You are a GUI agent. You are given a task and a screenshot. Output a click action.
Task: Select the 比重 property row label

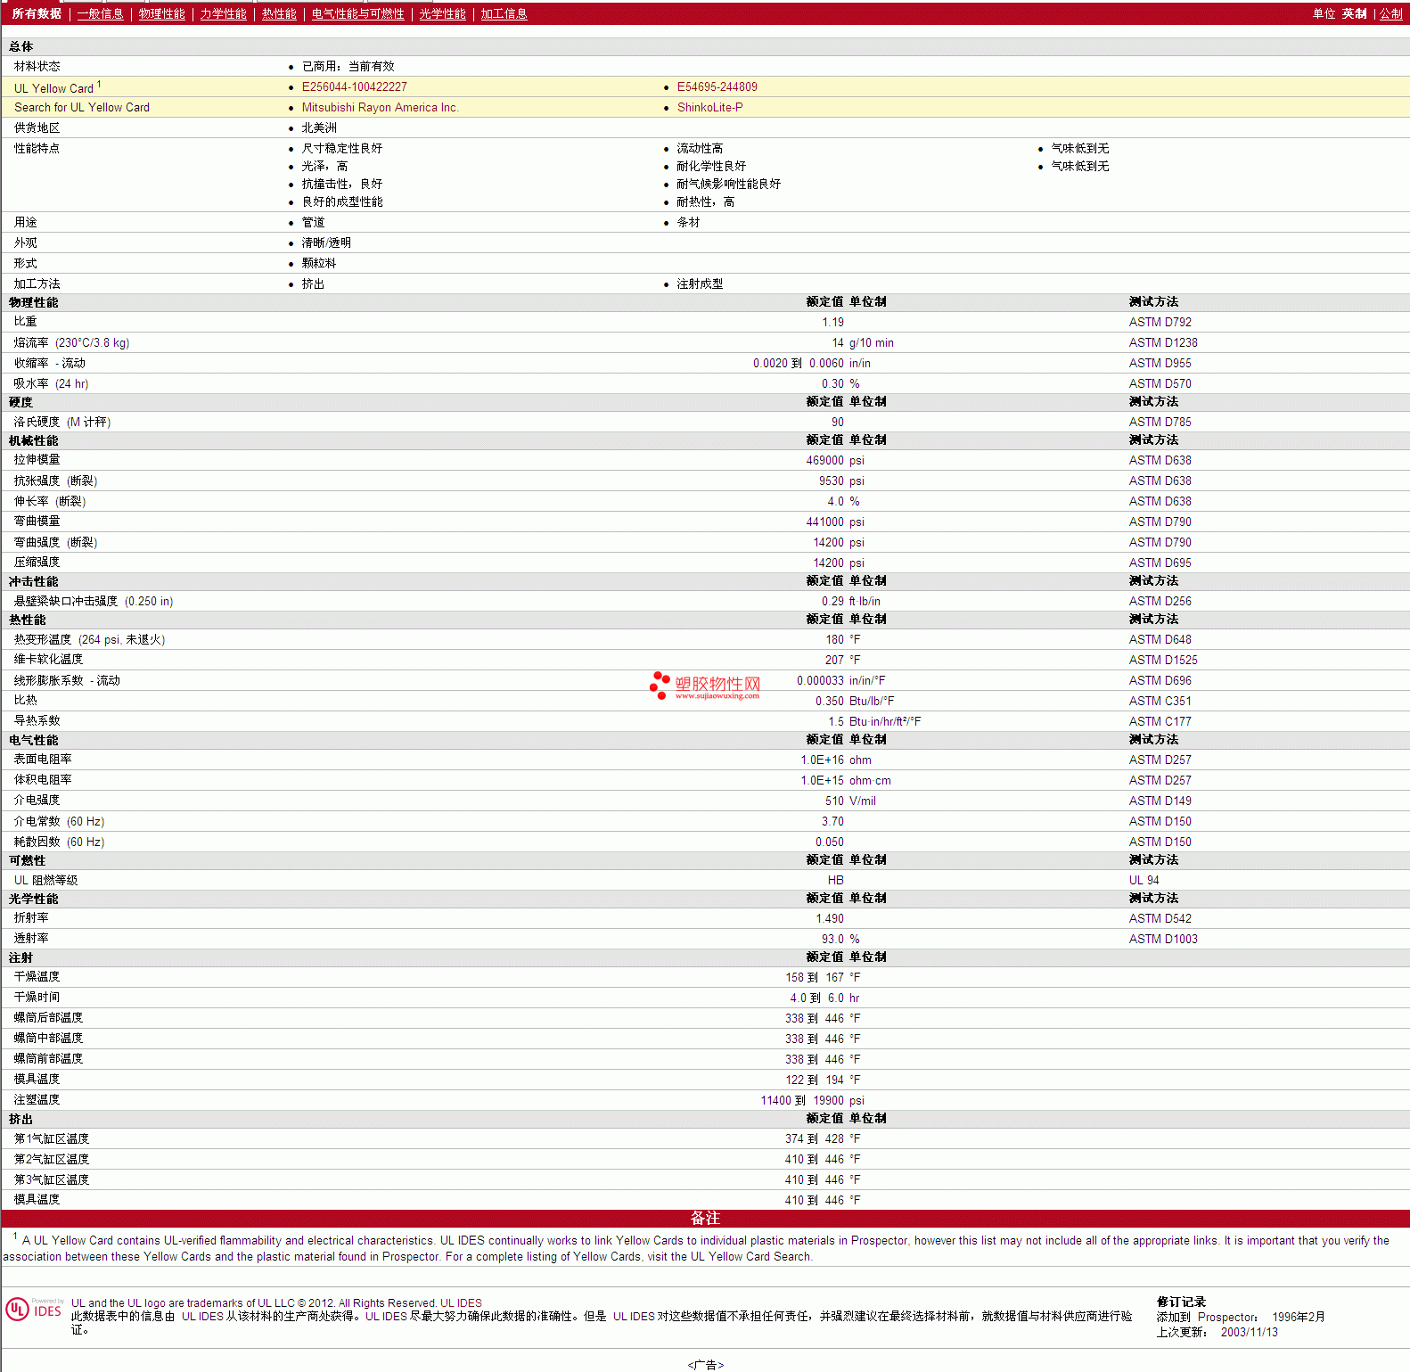[25, 322]
